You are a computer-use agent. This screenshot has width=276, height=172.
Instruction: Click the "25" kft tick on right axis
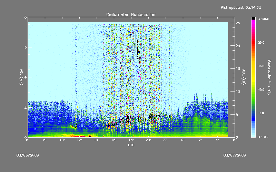pos(238,23)
